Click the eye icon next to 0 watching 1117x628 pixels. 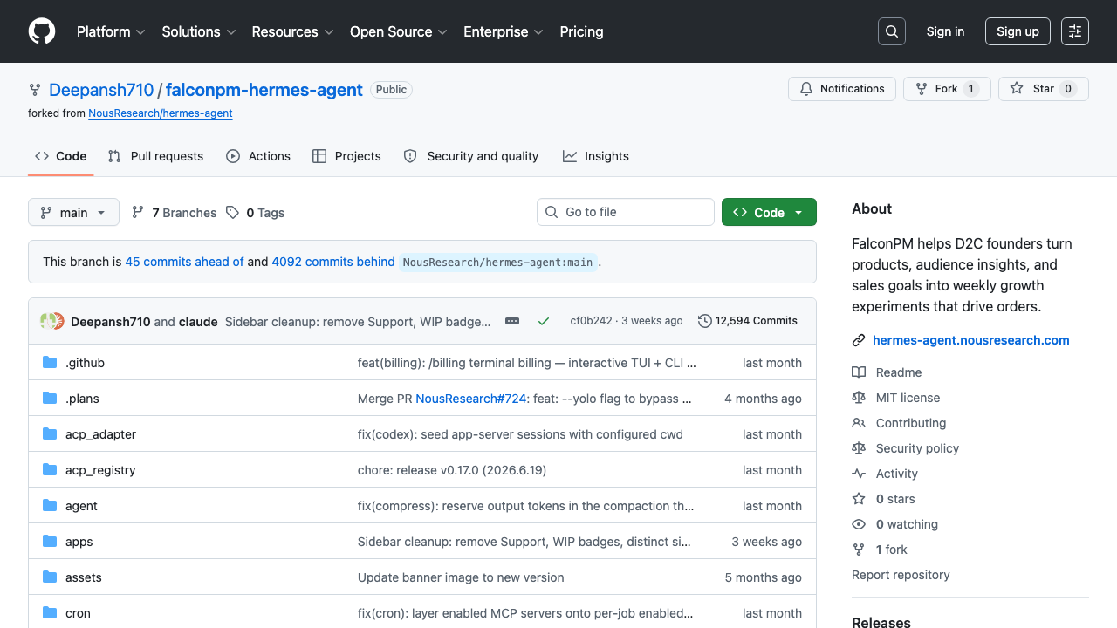[859, 524]
